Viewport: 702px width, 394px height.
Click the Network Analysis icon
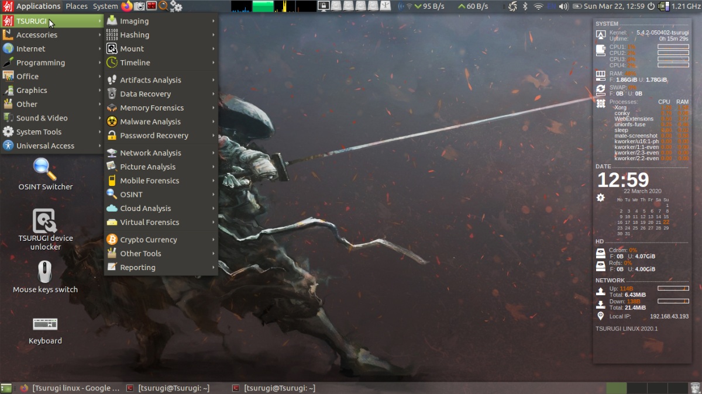pos(112,153)
